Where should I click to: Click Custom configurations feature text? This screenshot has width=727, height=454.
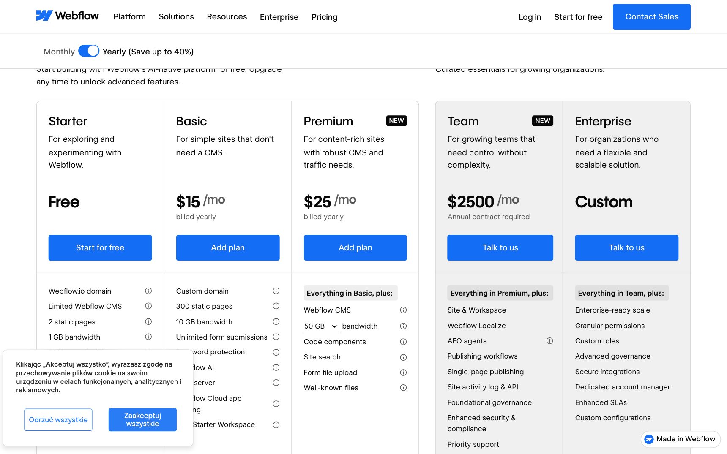tap(613, 418)
